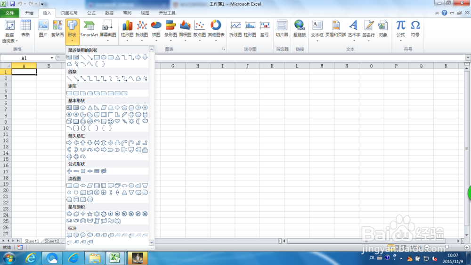Select the vertical scroll banner in 星与旗帜
Screen dimensions: 471x265
pyautogui.click(x=97, y=221)
